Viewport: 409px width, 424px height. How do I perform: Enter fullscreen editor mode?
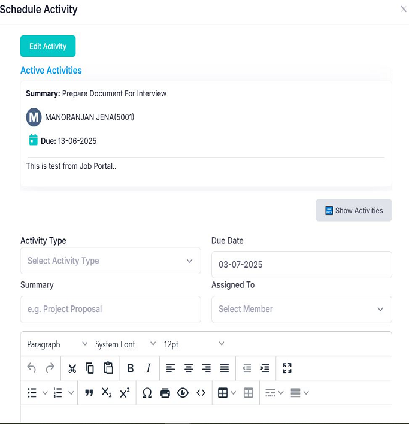pos(287,368)
